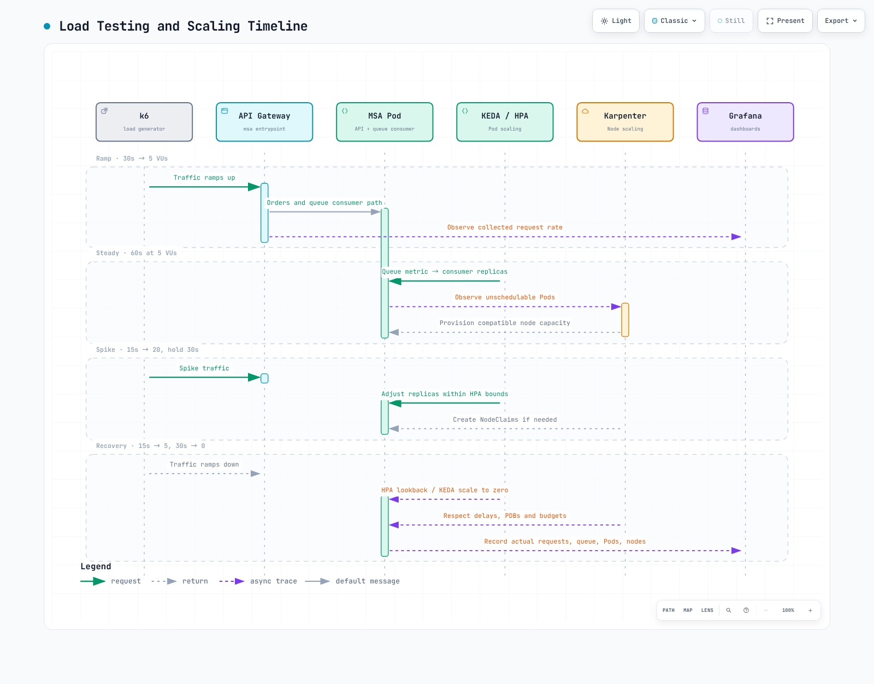The height and width of the screenshot is (684, 874).
Task: Select the KEDA / HPA participant box
Action: (x=505, y=122)
